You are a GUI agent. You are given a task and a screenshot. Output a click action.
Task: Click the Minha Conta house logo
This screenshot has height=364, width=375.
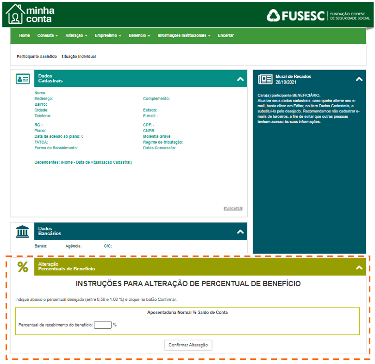[x=16, y=14]
